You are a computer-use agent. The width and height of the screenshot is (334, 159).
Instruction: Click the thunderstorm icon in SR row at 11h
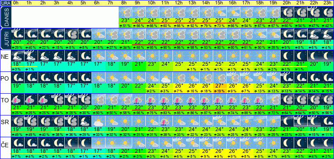tap(166, 121)
